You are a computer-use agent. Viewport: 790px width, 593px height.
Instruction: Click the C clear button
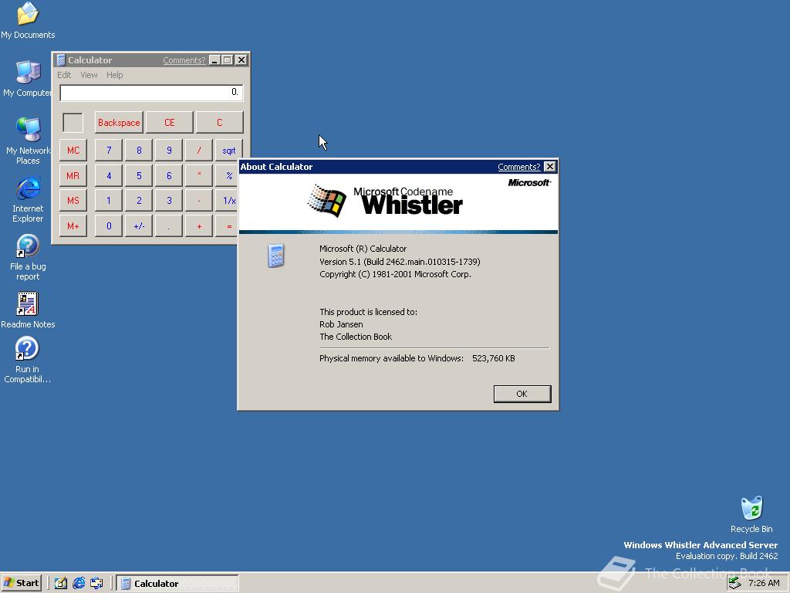tap(219, 123)
